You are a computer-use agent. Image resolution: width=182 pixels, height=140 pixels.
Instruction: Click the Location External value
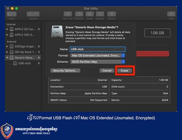tap(102, 80)
